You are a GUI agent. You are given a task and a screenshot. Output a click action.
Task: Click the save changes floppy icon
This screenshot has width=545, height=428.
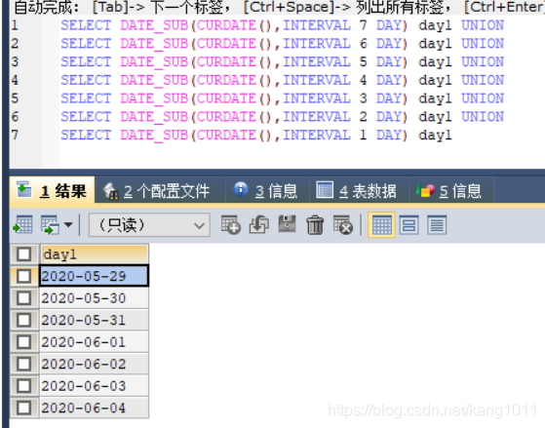click(x=287, y=224)
